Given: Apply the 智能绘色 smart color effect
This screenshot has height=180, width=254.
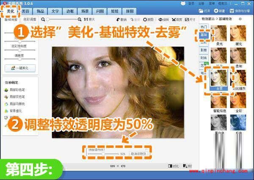Looking at the screenshot, I should coord(219,100).
